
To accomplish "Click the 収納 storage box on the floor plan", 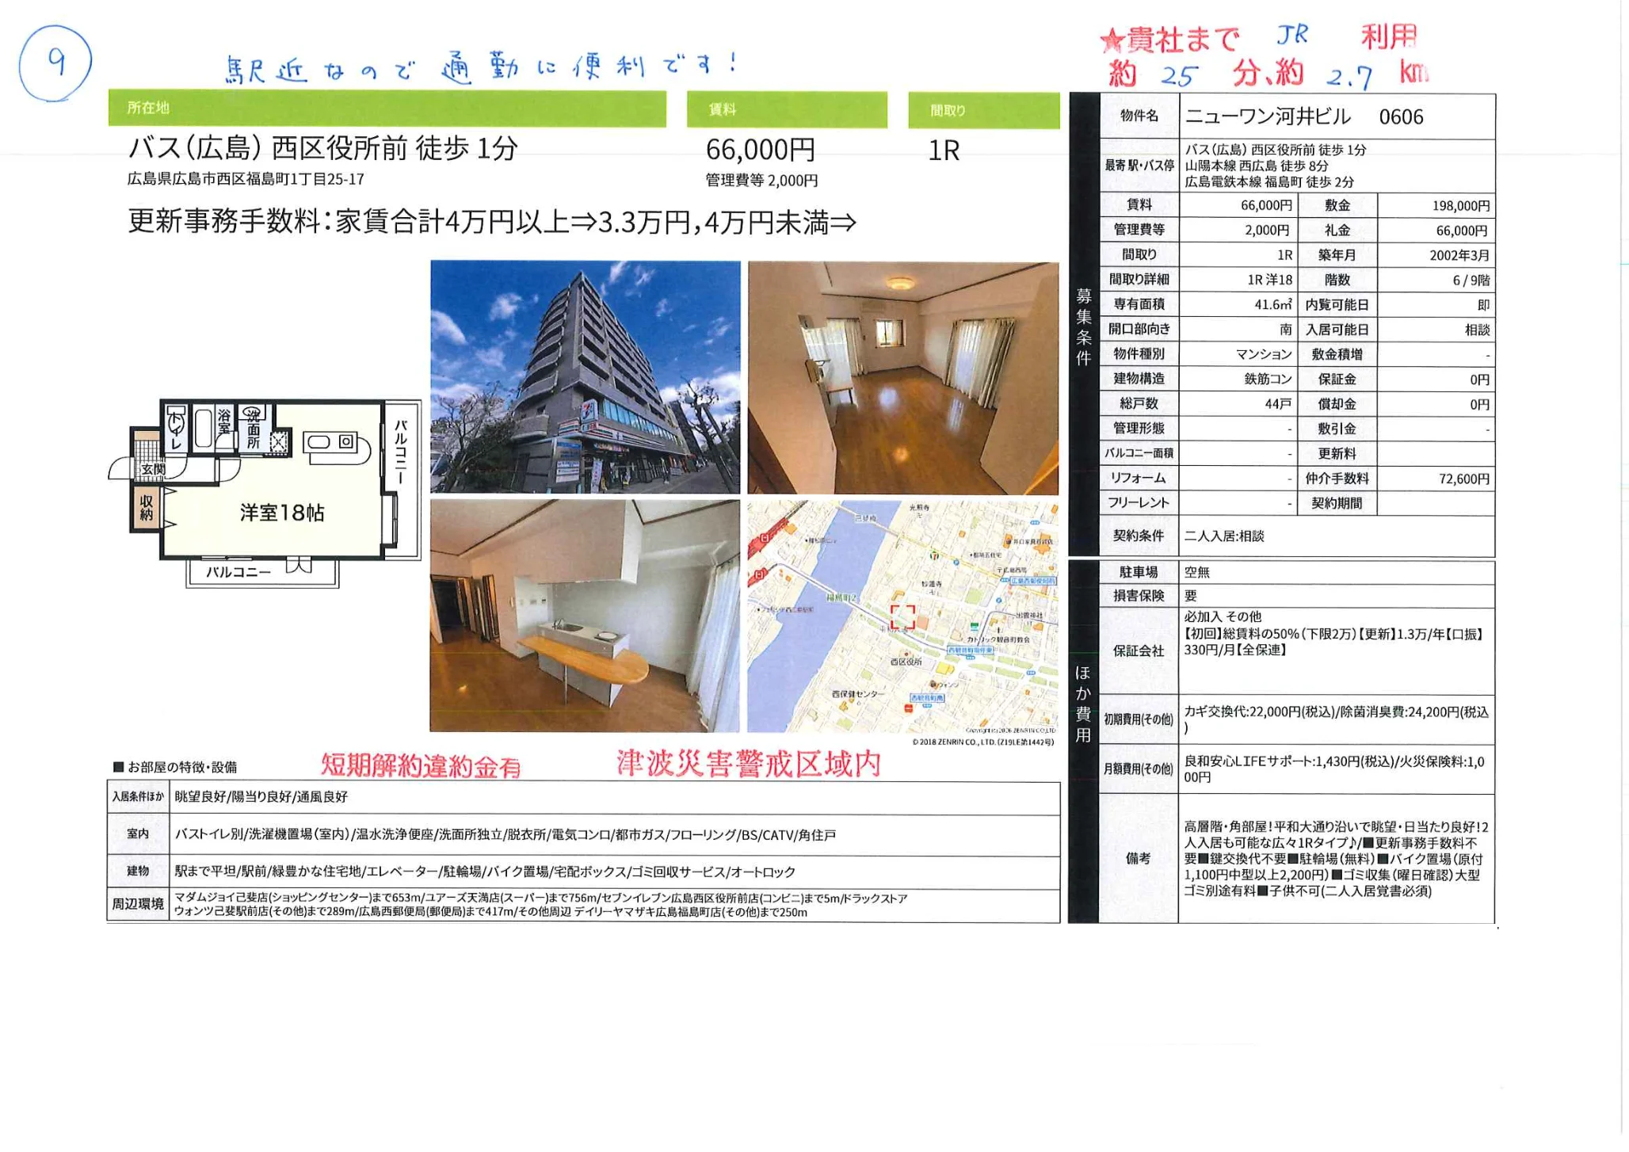I will pos(147,508).
